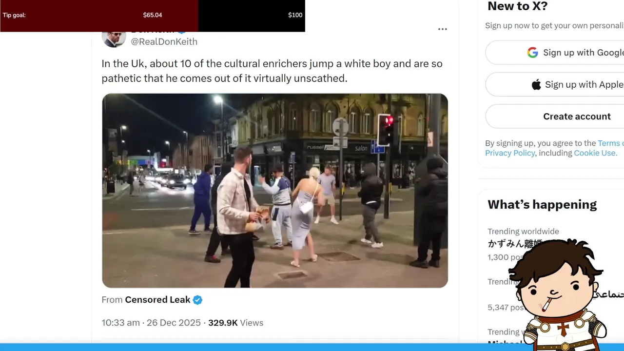Open the @RealDonKeith handle link
624x351 pixels.
[164, 42]
